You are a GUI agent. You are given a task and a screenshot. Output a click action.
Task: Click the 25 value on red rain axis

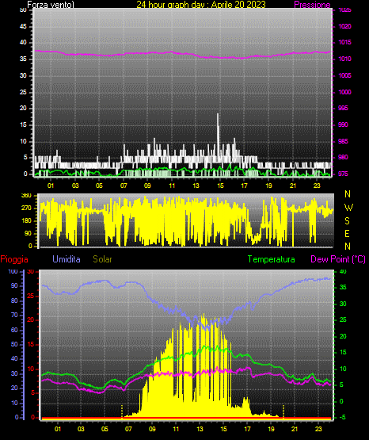[31, 296]
